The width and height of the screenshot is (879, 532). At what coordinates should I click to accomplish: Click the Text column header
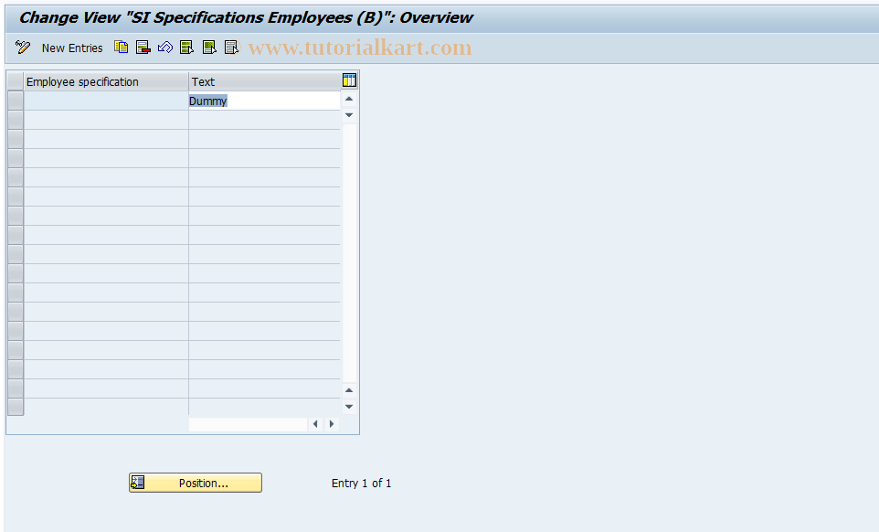coord(265,82)
